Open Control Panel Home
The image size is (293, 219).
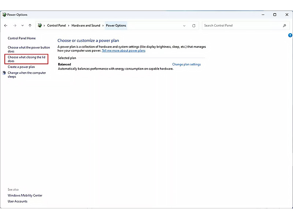[x=22, y=38]
